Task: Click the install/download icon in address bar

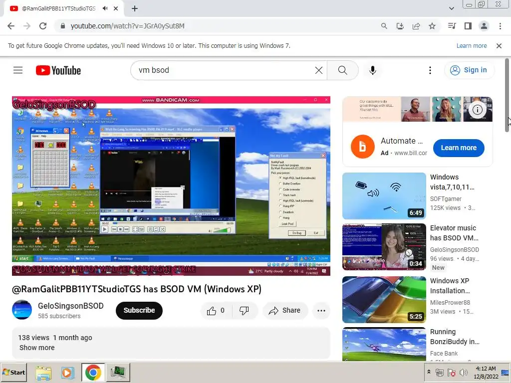Action: click(400, 26)
